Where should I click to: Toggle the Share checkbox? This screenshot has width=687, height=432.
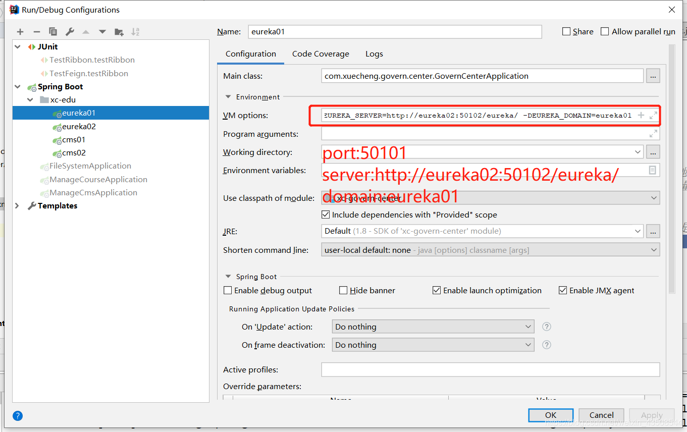click(x=566, y=31)
